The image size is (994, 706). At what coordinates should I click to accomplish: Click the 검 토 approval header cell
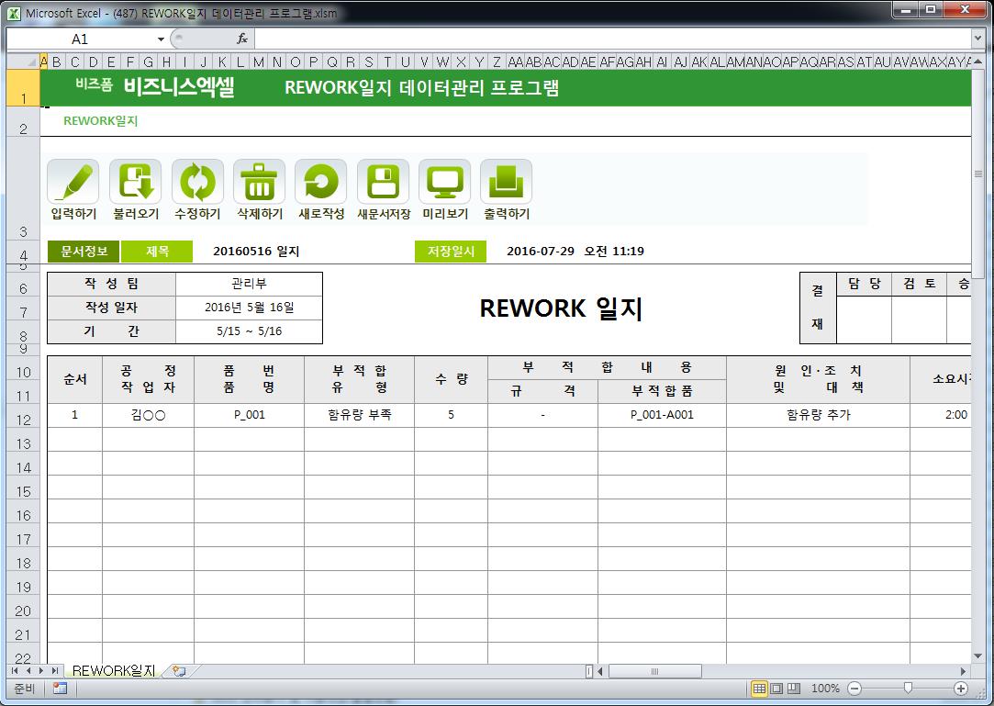point(919,284)
